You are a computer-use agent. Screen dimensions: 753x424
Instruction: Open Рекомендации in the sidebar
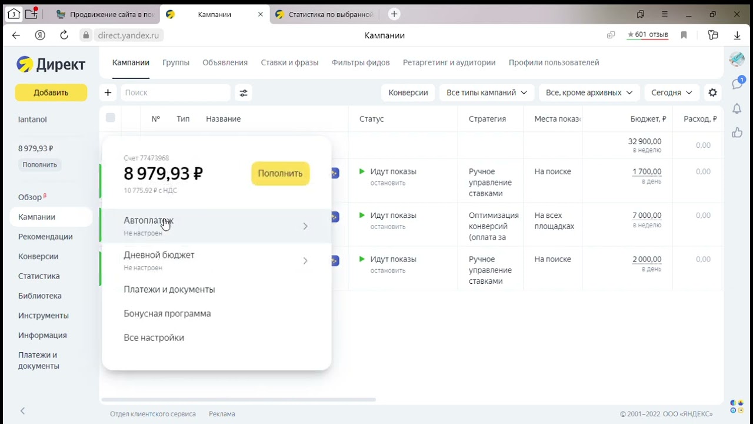click(45, 237)
